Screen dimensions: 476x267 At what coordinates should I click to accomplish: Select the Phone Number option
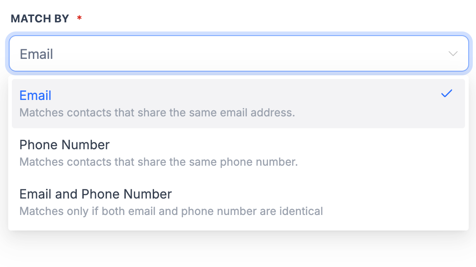click(x=238, y=153)
